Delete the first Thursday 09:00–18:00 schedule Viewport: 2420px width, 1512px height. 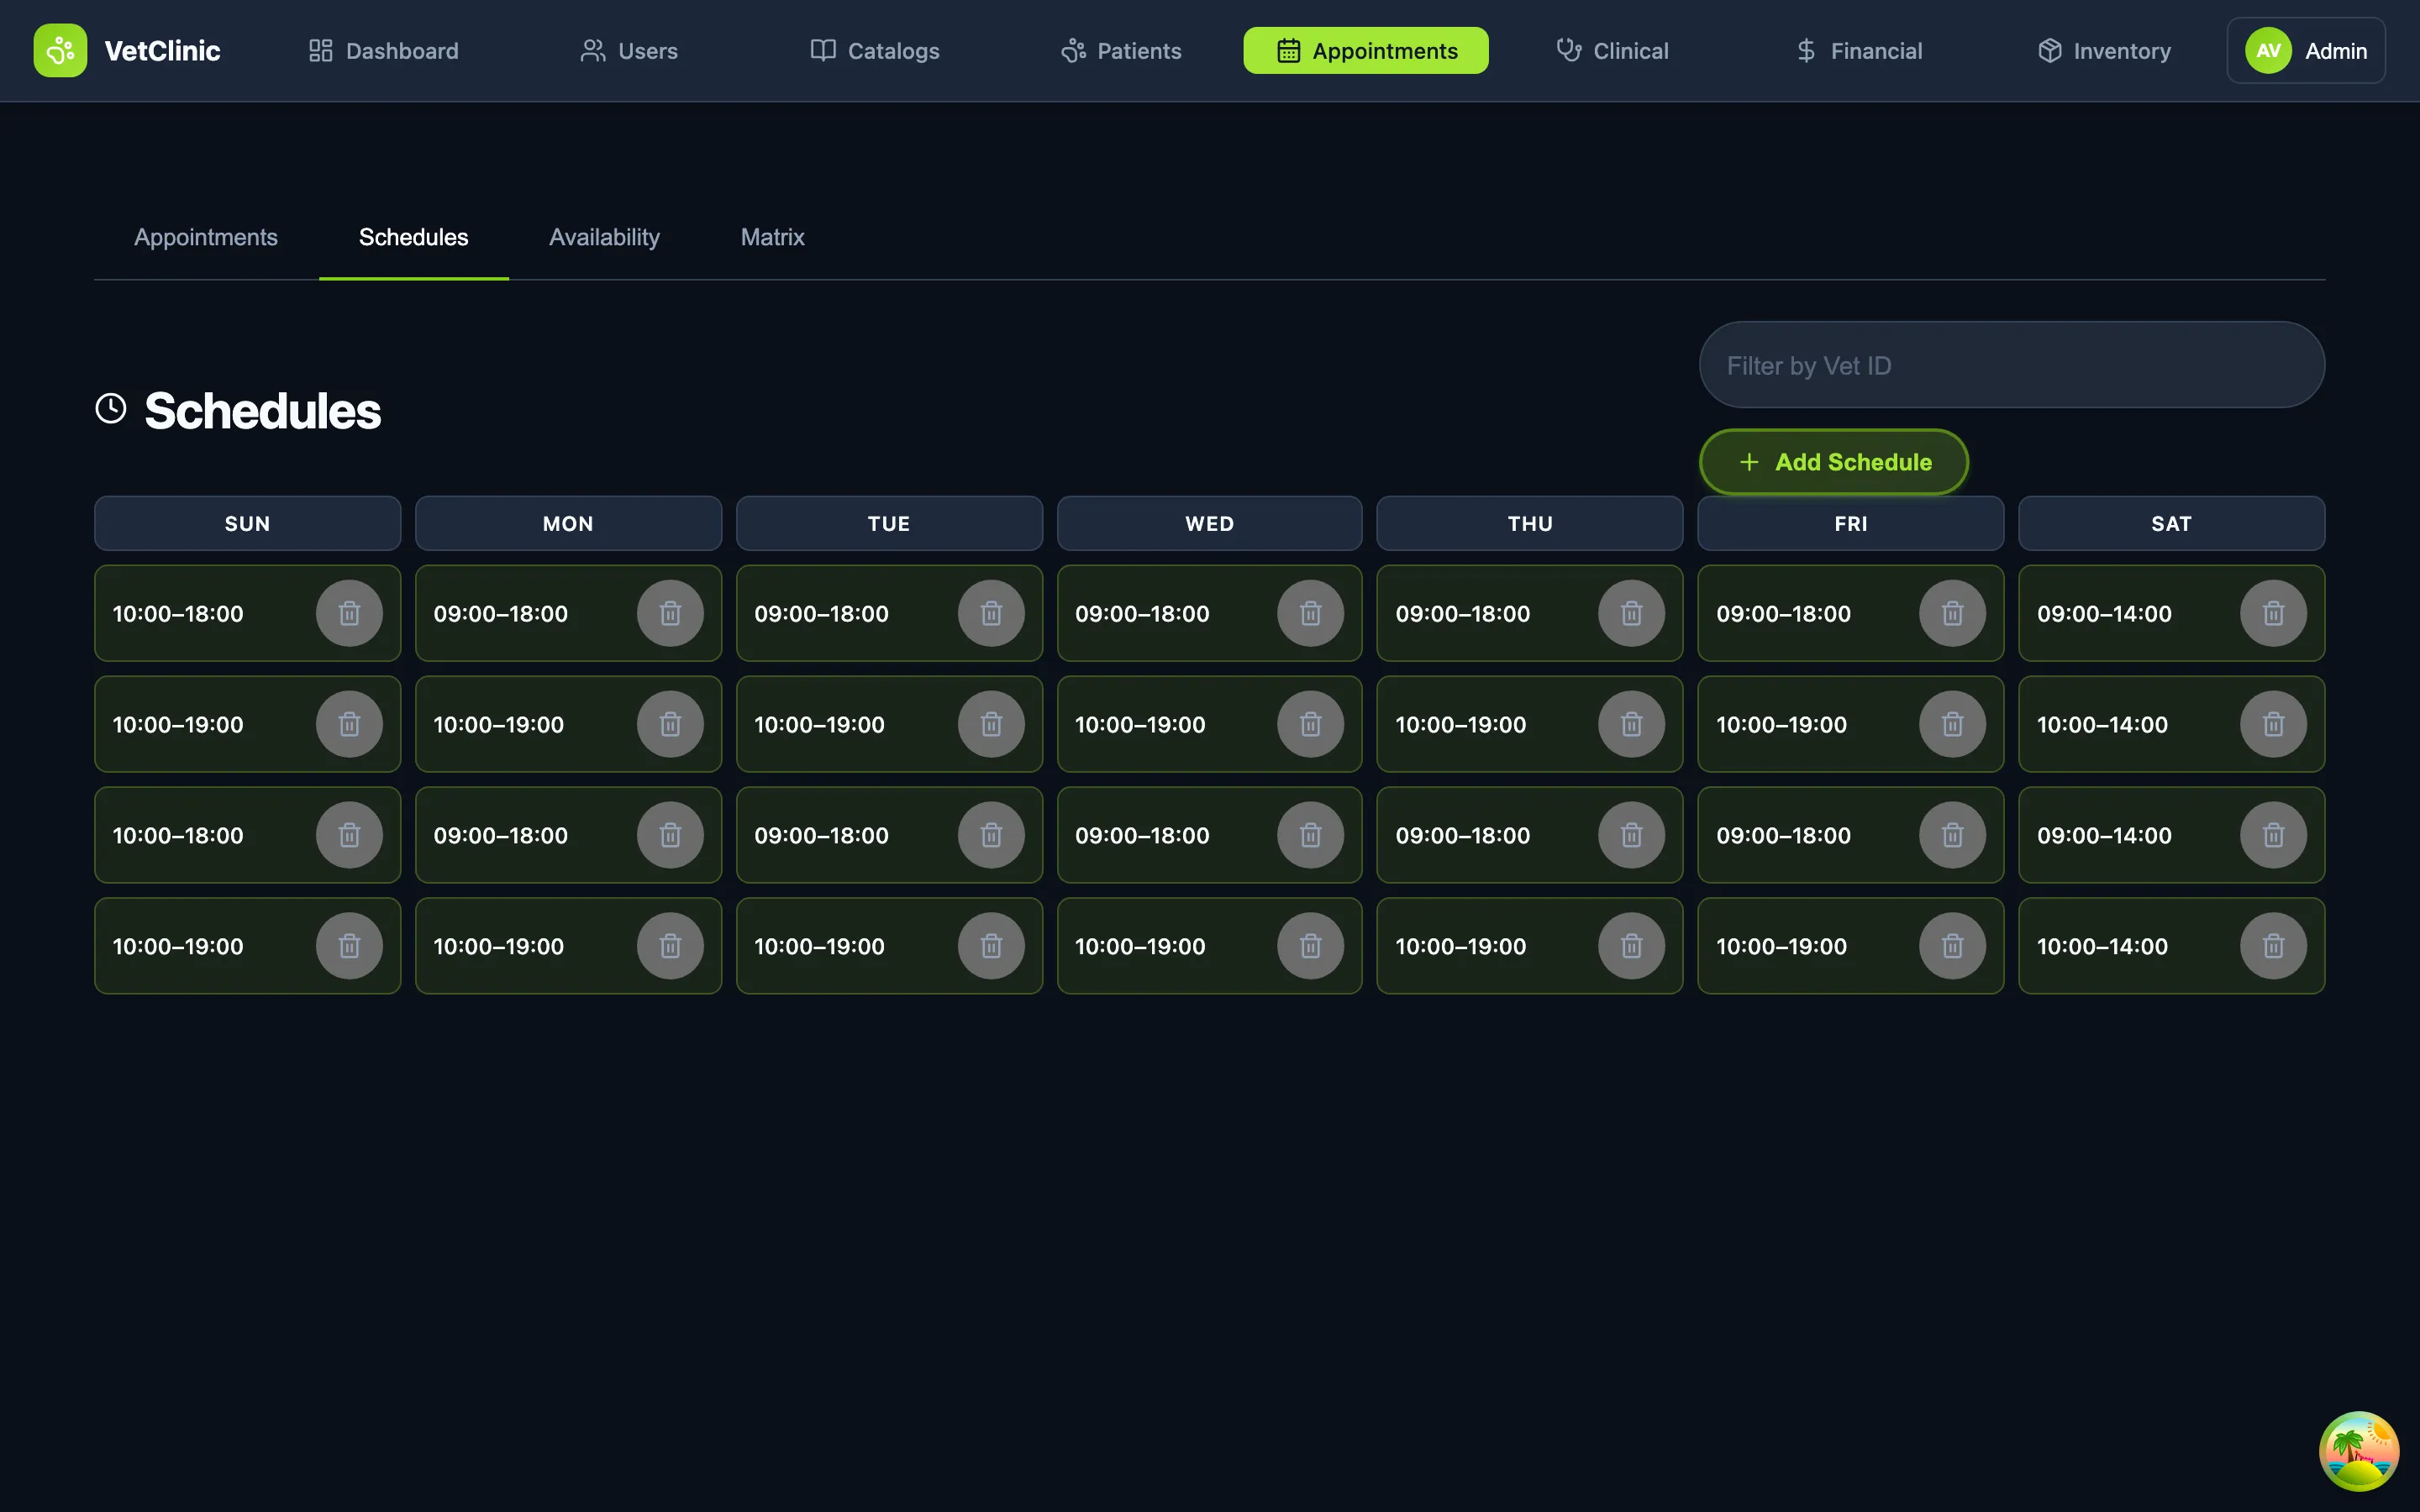(x=1631, y=613)
